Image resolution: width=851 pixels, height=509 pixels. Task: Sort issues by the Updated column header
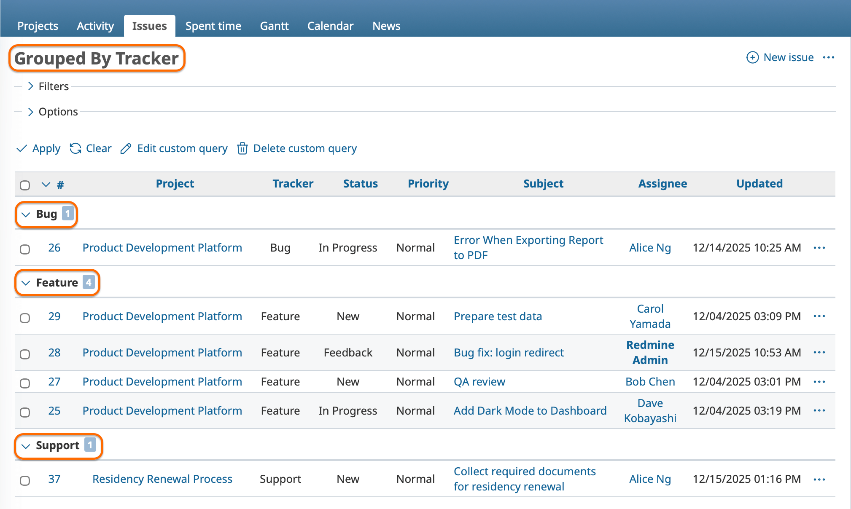pyautogui.click(x=759, y=184)
